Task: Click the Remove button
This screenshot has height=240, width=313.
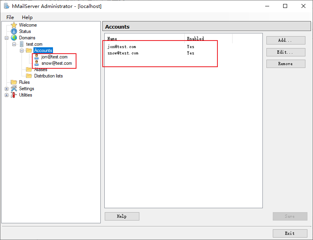Action: (x=286, y=64)
